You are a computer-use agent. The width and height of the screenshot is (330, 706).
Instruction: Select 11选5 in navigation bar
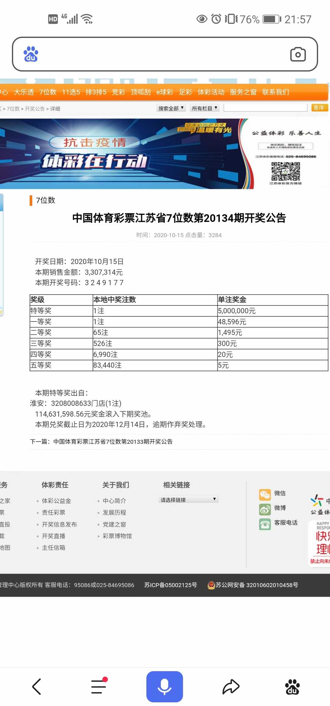[x=71, y=92]
